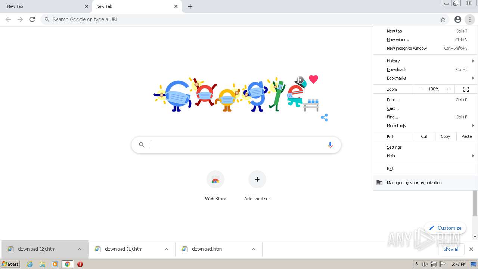Click the three-dot Chrome menu icon

(470, 19)
